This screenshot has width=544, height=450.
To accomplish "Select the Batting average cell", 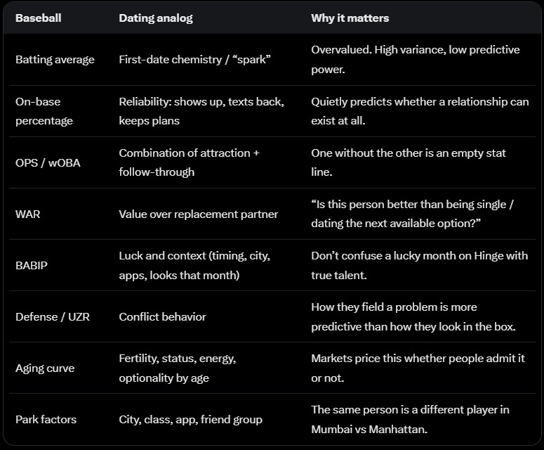I will 55,60.
